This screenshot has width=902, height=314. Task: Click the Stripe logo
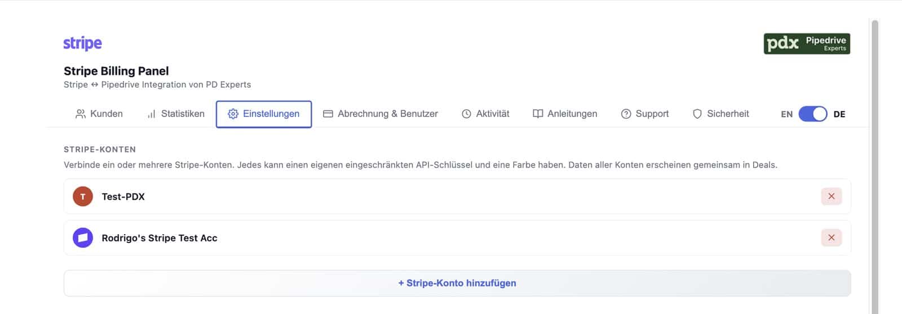(82, 43)
